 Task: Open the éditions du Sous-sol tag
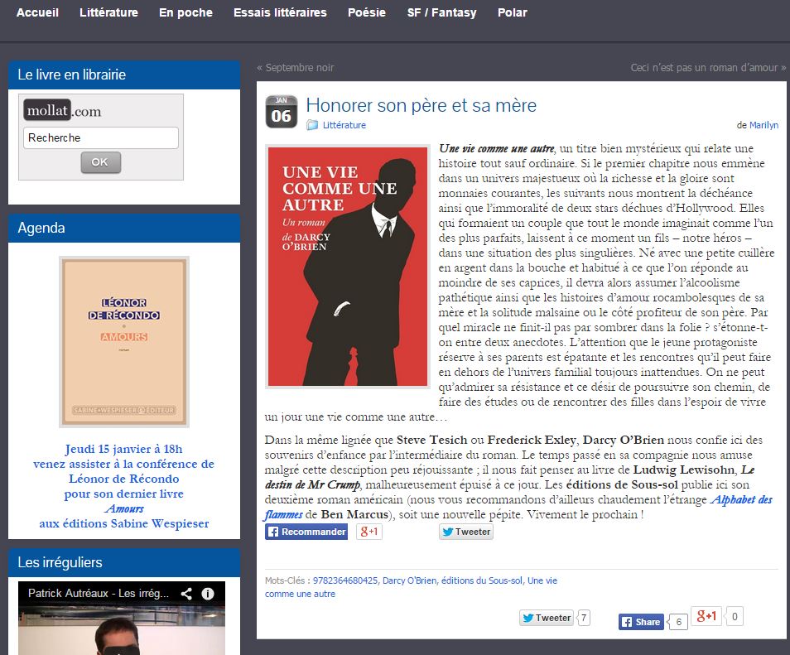482,580
